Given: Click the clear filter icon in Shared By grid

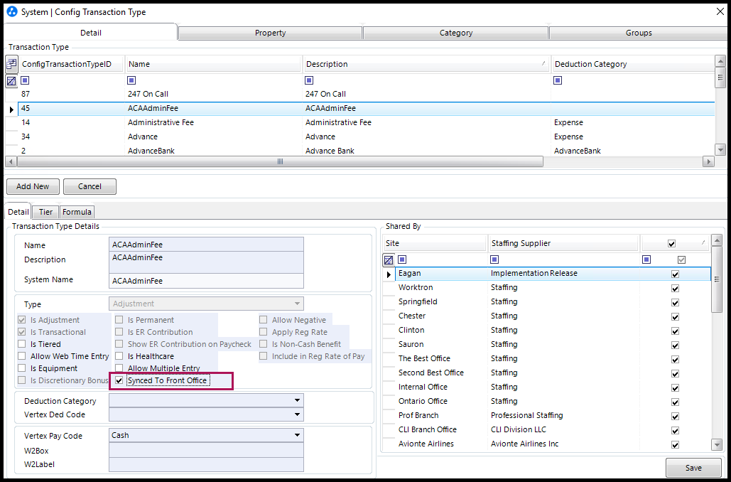Looking at the screenshot, I should 389,260.
